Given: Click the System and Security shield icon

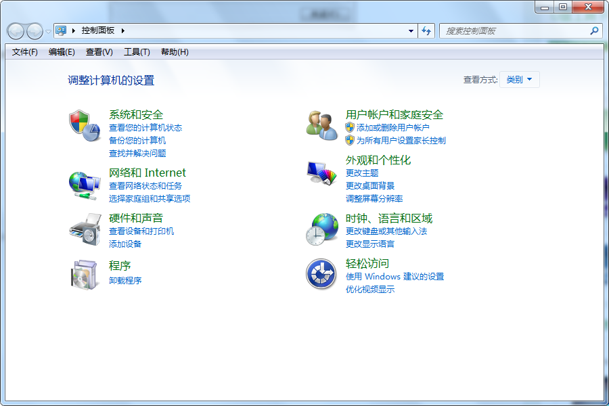Looking at the screenshot, I should click(84, 125).
